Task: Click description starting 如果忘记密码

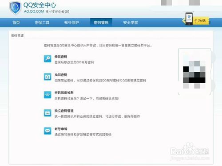Action: click(100, 81)
